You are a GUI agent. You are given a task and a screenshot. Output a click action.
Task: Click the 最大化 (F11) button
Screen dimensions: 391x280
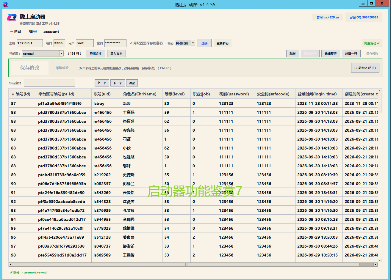coord(365,68)
